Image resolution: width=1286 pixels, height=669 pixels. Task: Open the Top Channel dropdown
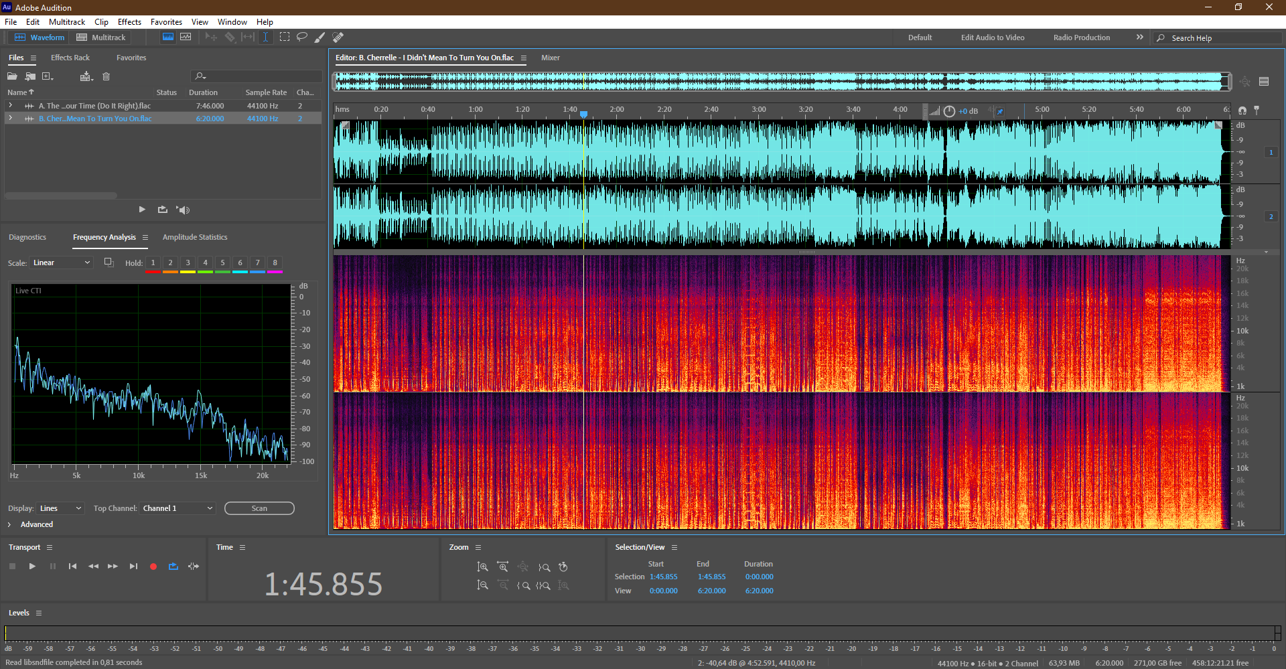tap(177, 509)
